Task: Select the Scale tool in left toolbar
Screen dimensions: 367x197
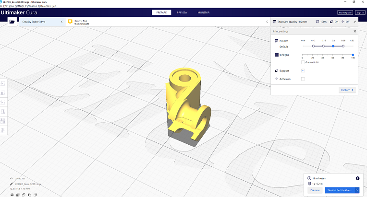Action: pyautogui.click(x=3, y=92)
